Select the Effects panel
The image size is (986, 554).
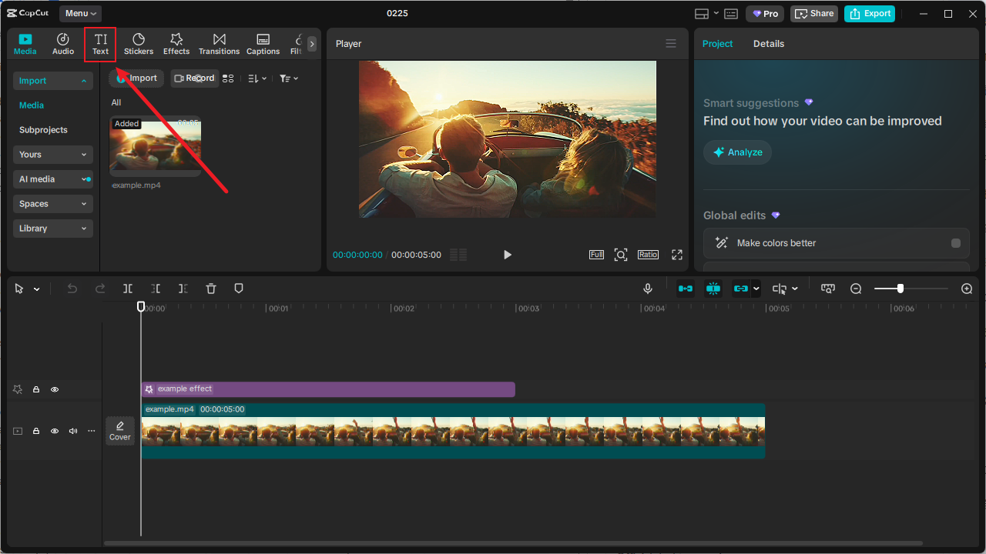click(x=176, y=43)
